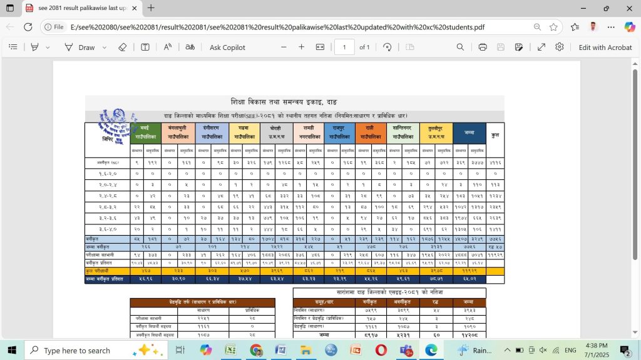Open Find in PDF search

pyautogui.click(x=460, y=47)
